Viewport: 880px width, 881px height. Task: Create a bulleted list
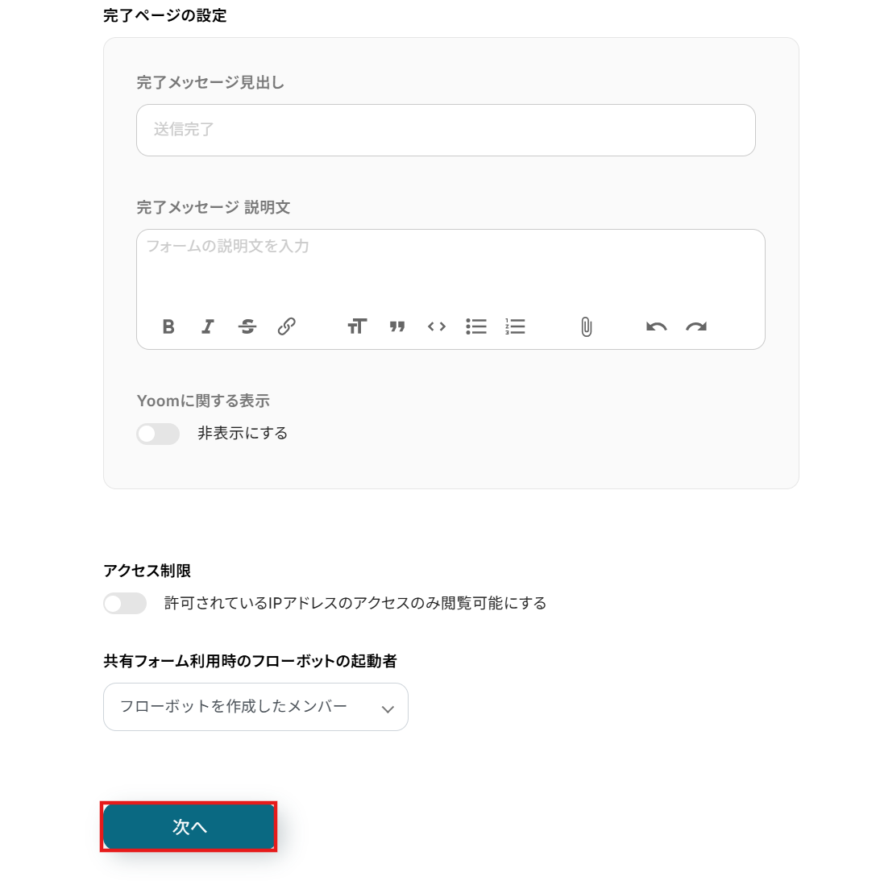click(476, 326)
